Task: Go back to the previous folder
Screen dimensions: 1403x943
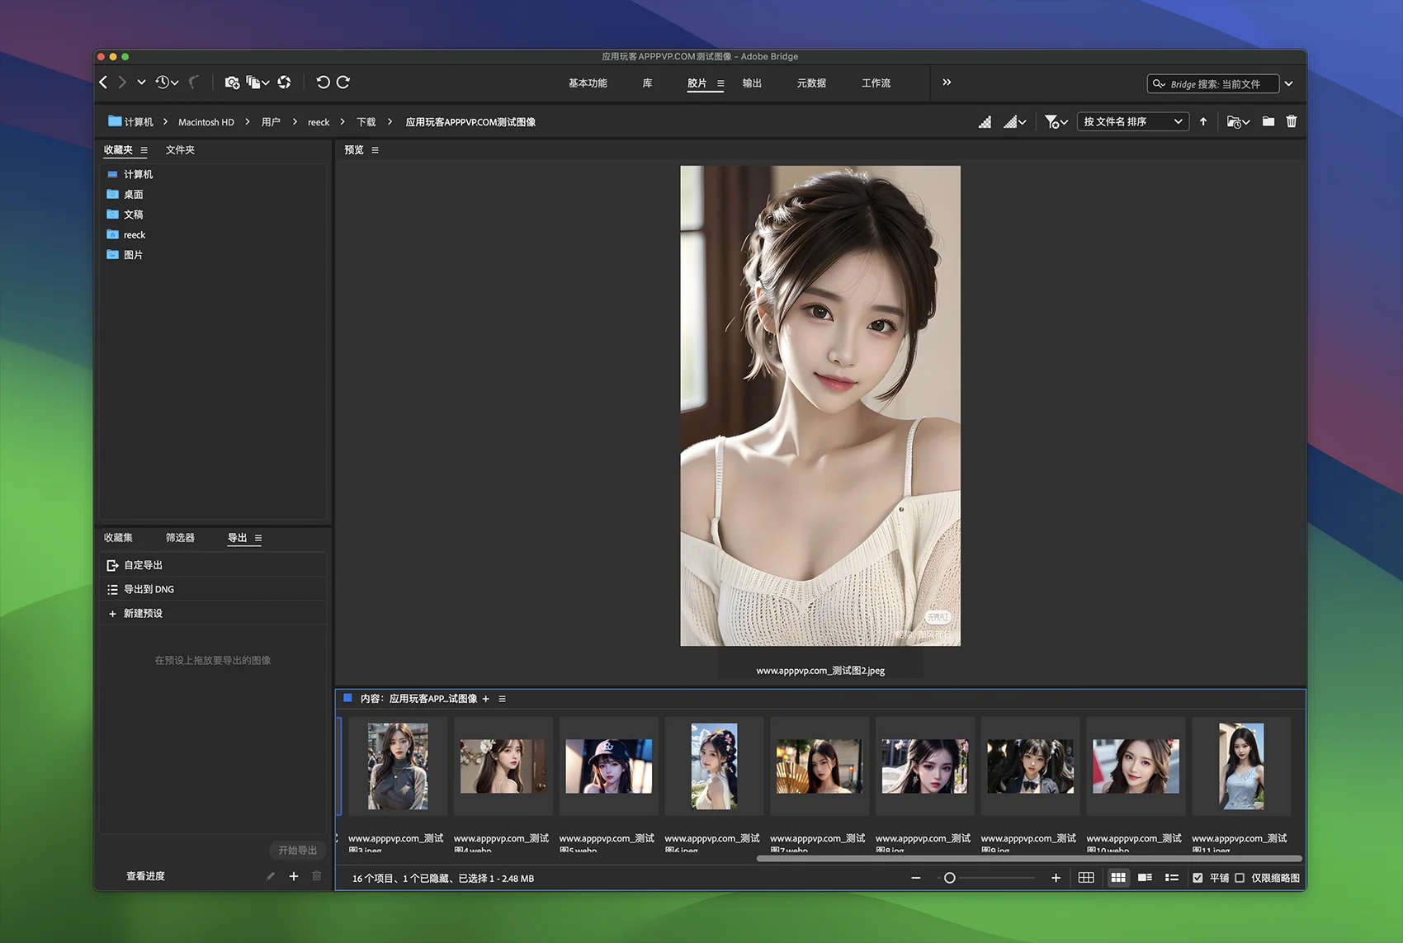Action: pos(103,82)
